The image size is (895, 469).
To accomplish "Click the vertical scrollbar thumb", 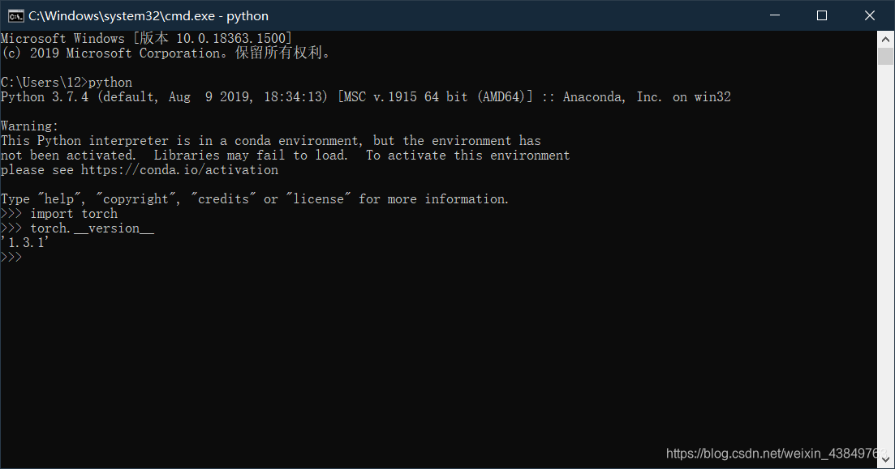I will pos(885,57).
